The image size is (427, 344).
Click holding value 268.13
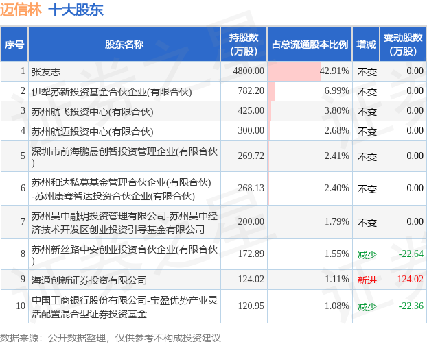(251, 188)
